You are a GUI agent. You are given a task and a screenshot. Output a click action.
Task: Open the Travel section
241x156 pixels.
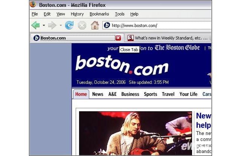pos(168,94)
